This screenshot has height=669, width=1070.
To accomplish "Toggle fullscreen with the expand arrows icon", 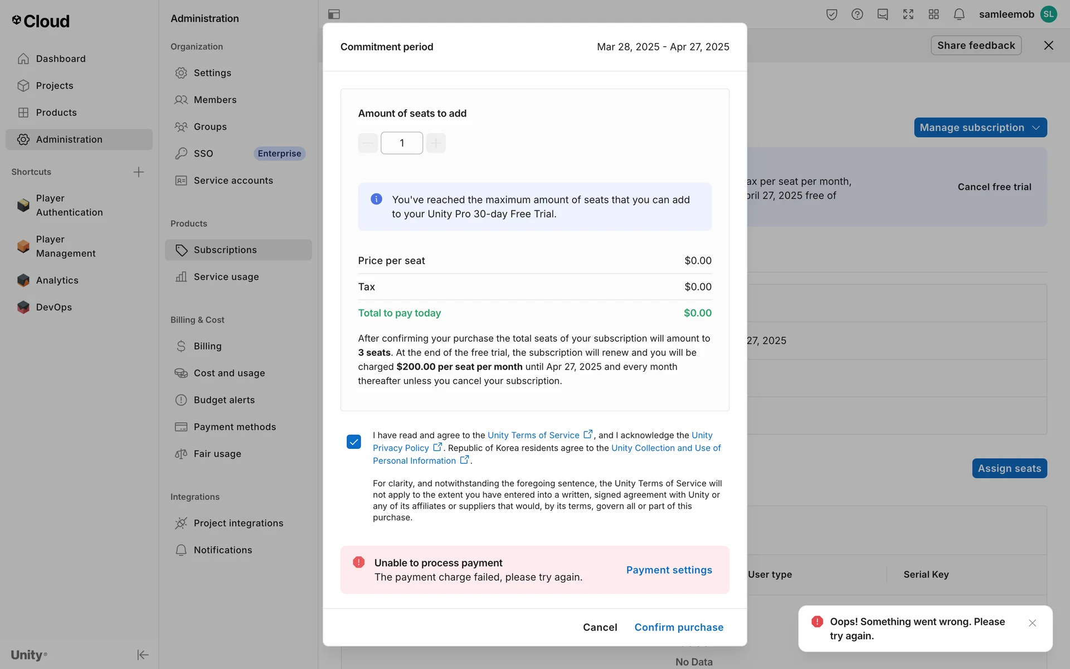I will click(908, 14).
